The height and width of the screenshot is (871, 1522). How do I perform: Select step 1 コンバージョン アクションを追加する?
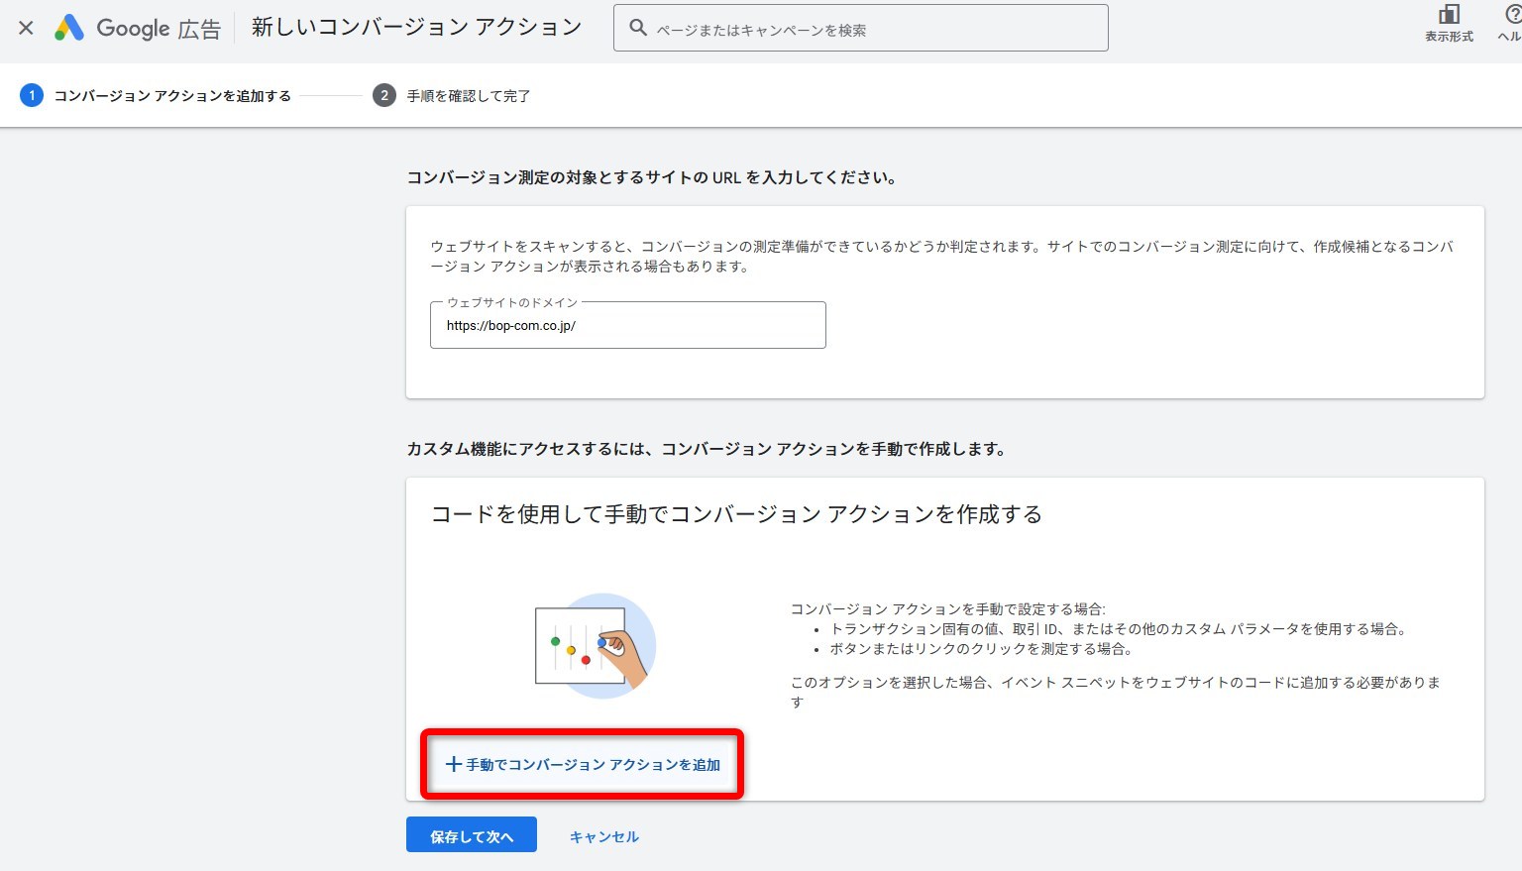[156, 95]
